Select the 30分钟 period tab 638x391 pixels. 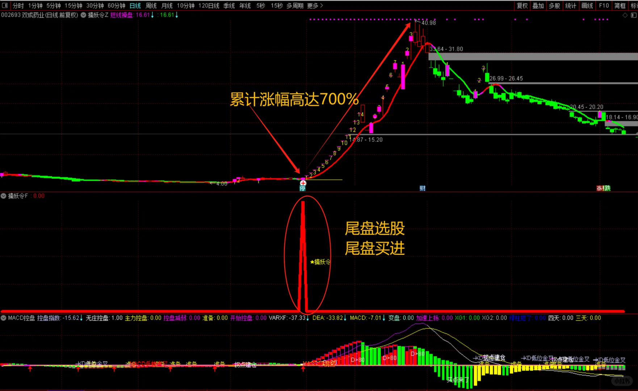(95, 5)
